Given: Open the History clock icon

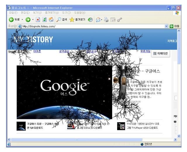Looking at the screenshot, I should click(90, 20).
